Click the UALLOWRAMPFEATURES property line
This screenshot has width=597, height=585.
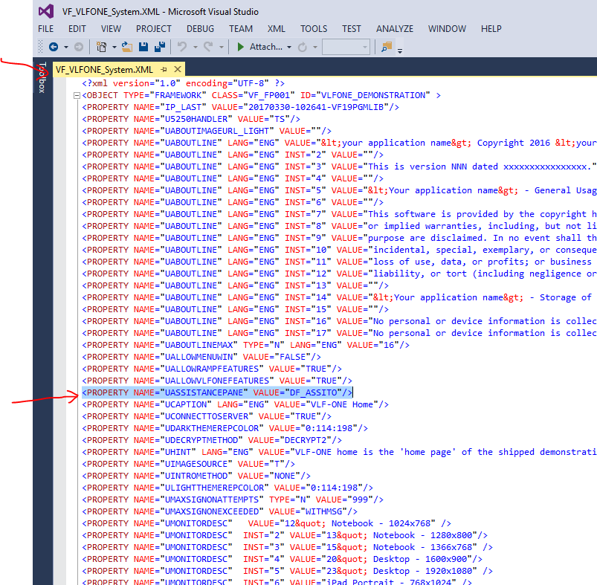point(212,369)
